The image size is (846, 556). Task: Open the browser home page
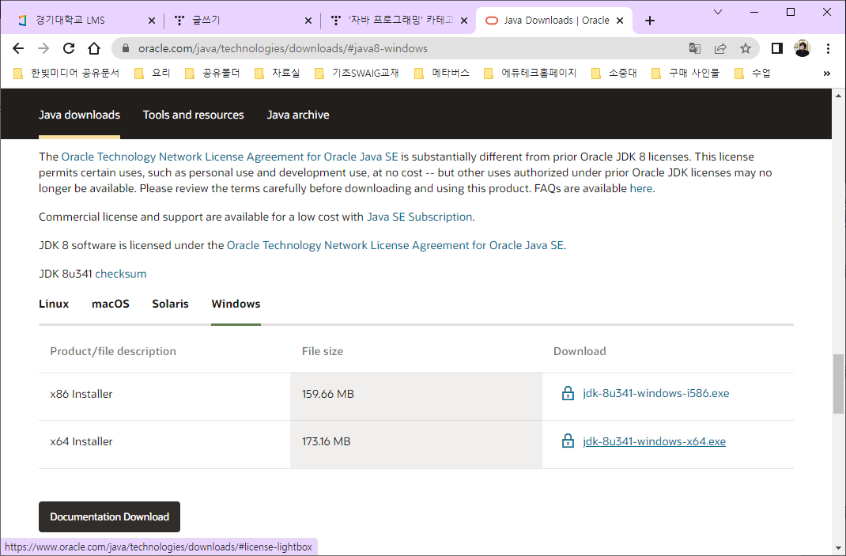(94, 48)
